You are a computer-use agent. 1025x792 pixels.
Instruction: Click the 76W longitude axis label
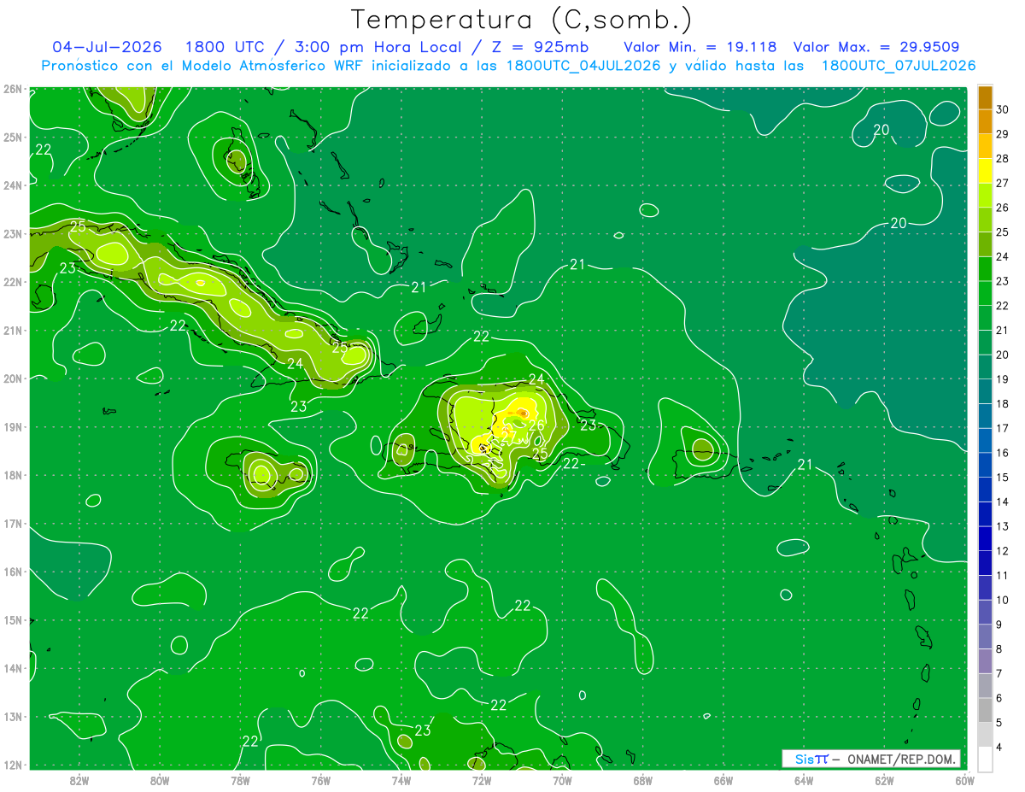click(x=320, y=780)
